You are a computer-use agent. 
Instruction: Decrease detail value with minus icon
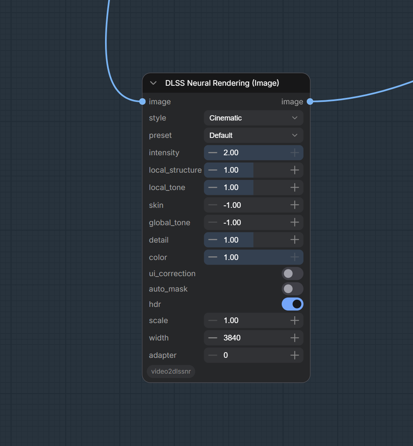(213, 240)
